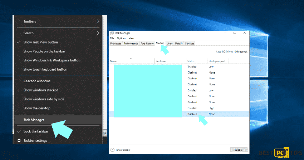Maximize the Task Manager window
Image resolution: width=304 pixels, height=160 pixels.
pyautogui.click(x=235, y=33)
